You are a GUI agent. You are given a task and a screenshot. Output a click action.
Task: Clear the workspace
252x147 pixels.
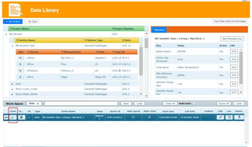point(239,104)
